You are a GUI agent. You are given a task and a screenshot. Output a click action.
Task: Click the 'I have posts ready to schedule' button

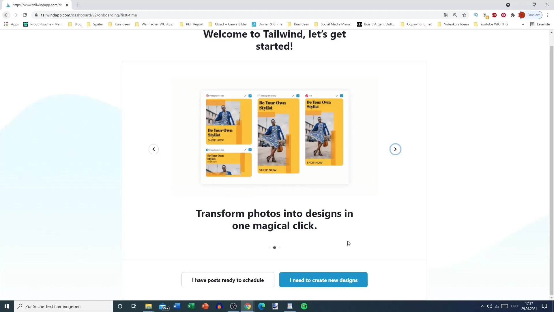pyautogui.click(x=228, y=280)
